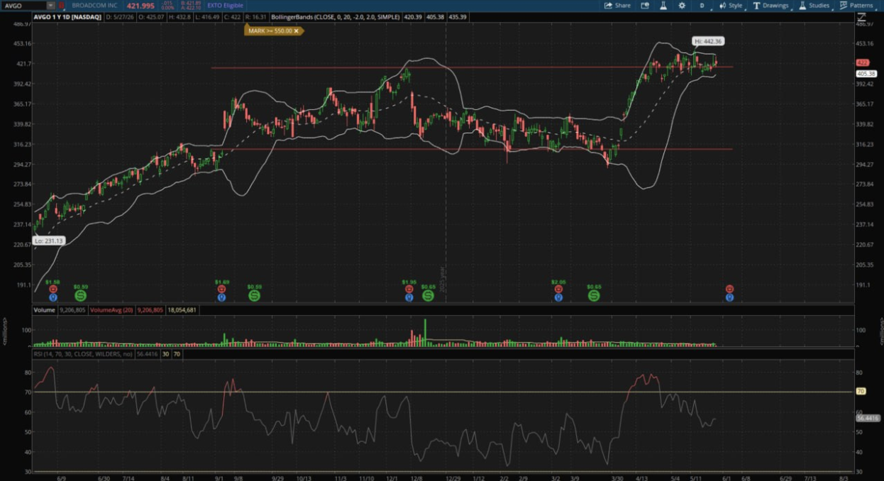Click conference call icon below $2.05 earnings

click(558, 297)
